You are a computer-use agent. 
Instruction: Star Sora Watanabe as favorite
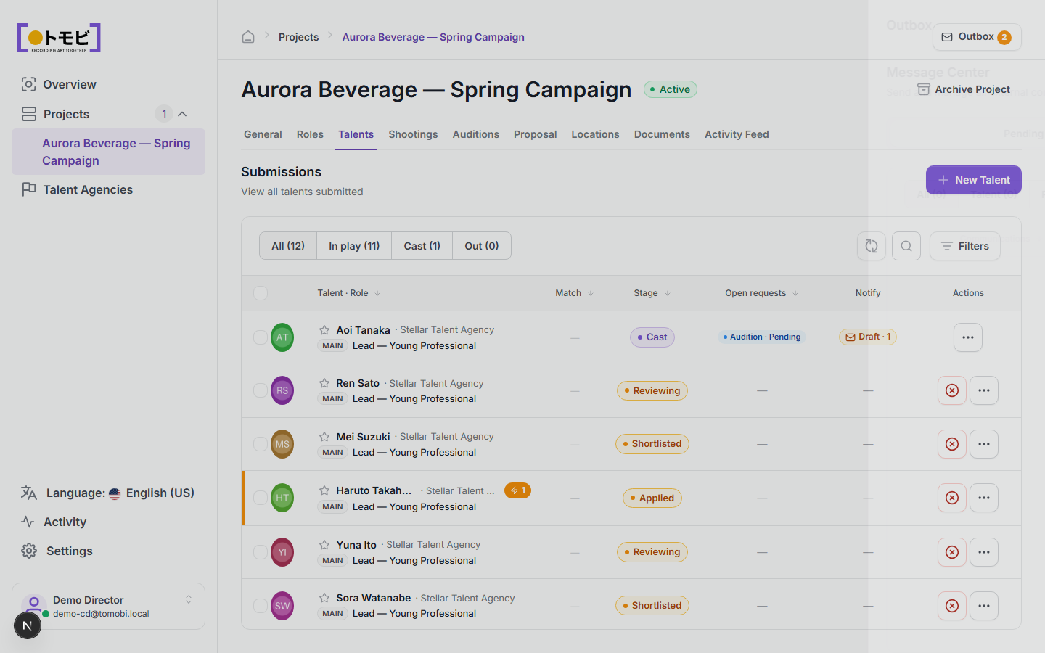324,598
